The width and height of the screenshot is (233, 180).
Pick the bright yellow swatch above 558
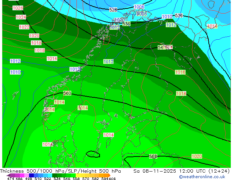[78, 175]
